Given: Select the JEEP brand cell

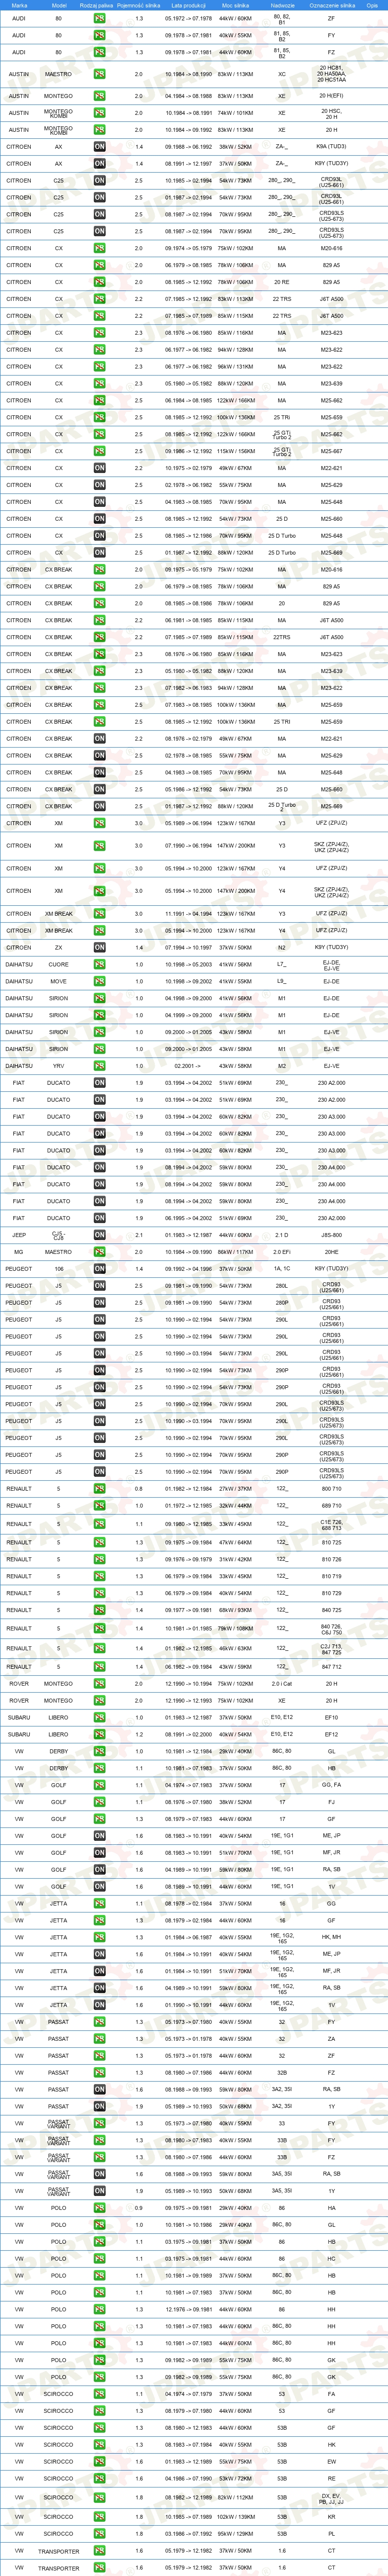Looking at the screenshot, I should 19,1235.
